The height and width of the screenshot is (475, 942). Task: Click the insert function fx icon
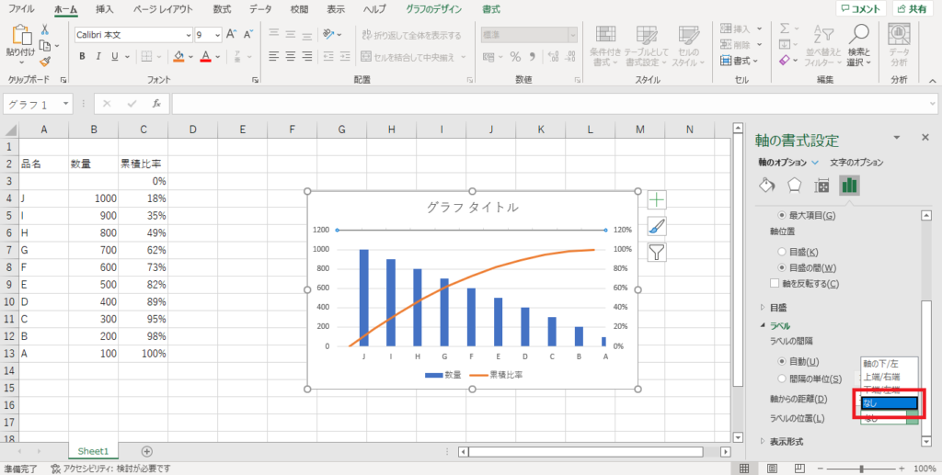[156, 104]
